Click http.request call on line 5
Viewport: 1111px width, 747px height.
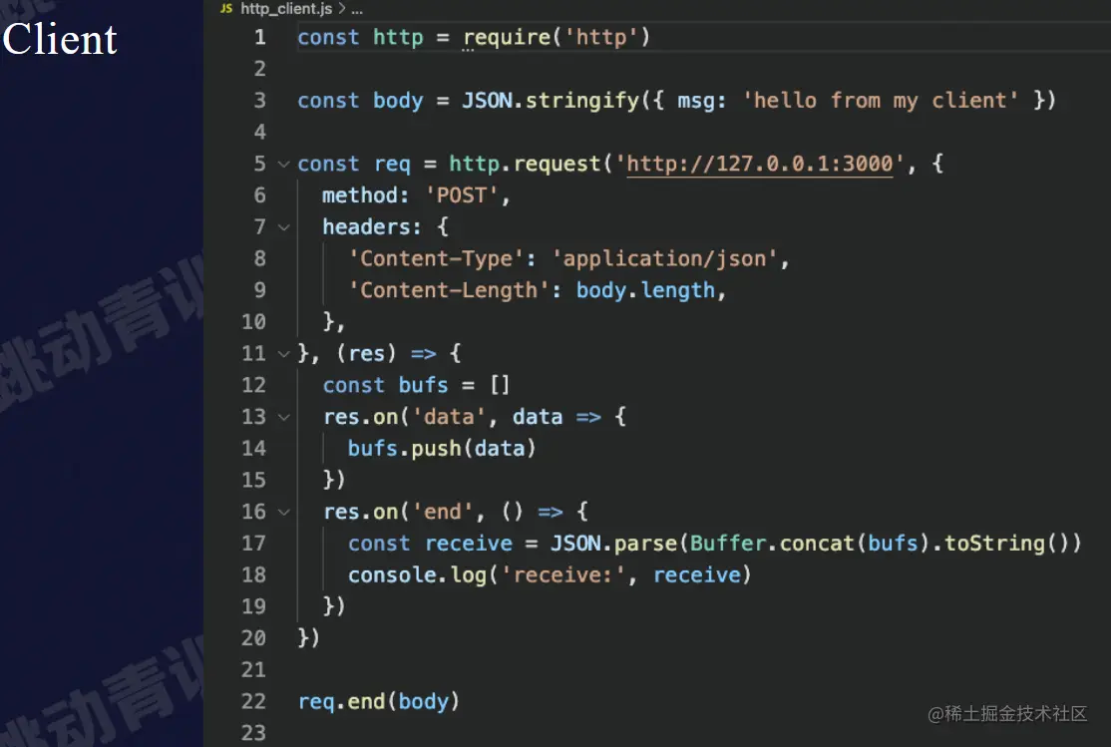[525, 165]
